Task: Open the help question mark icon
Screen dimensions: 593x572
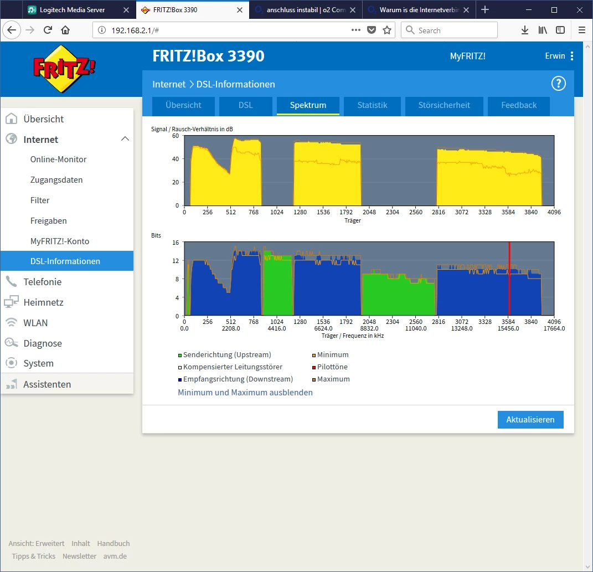Action: click(x=558, y=84)
